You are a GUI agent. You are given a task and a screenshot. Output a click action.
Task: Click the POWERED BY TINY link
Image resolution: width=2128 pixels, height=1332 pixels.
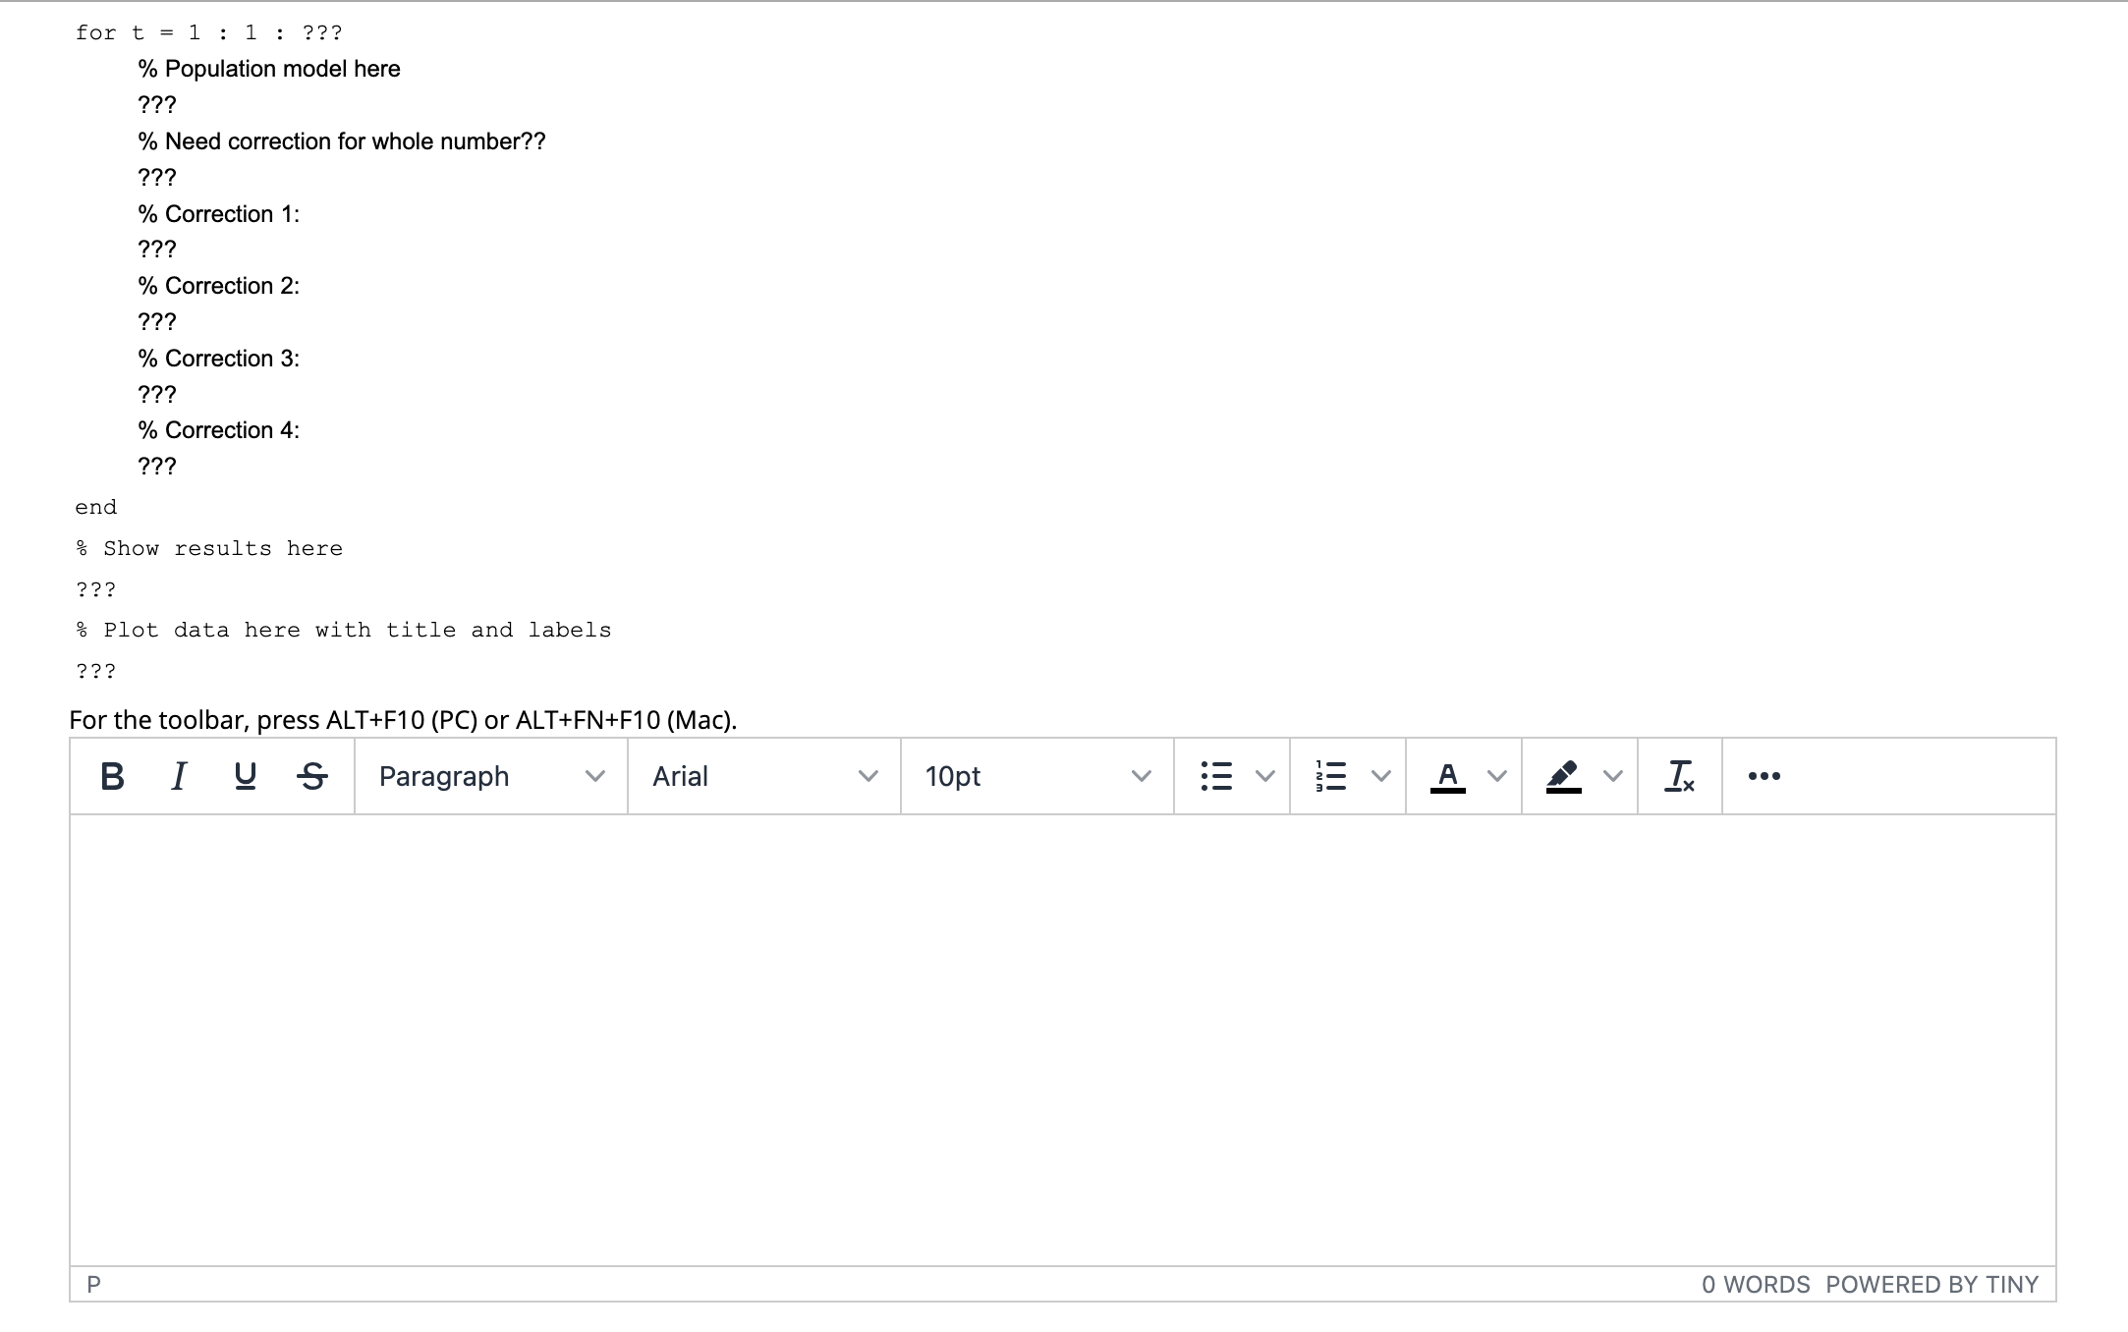pyautogui.click(x=1932, y=1284)
